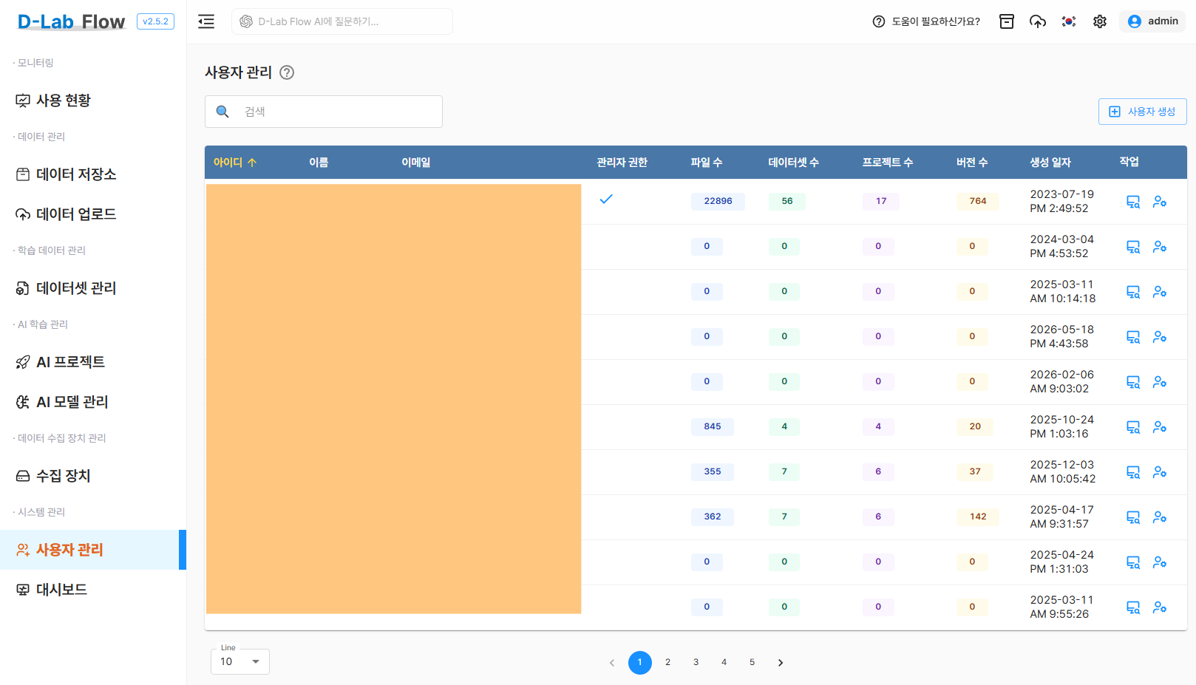Click the file count 22896 badge
Viewport: 1196px width, 685px height.
tap(718, 201)
